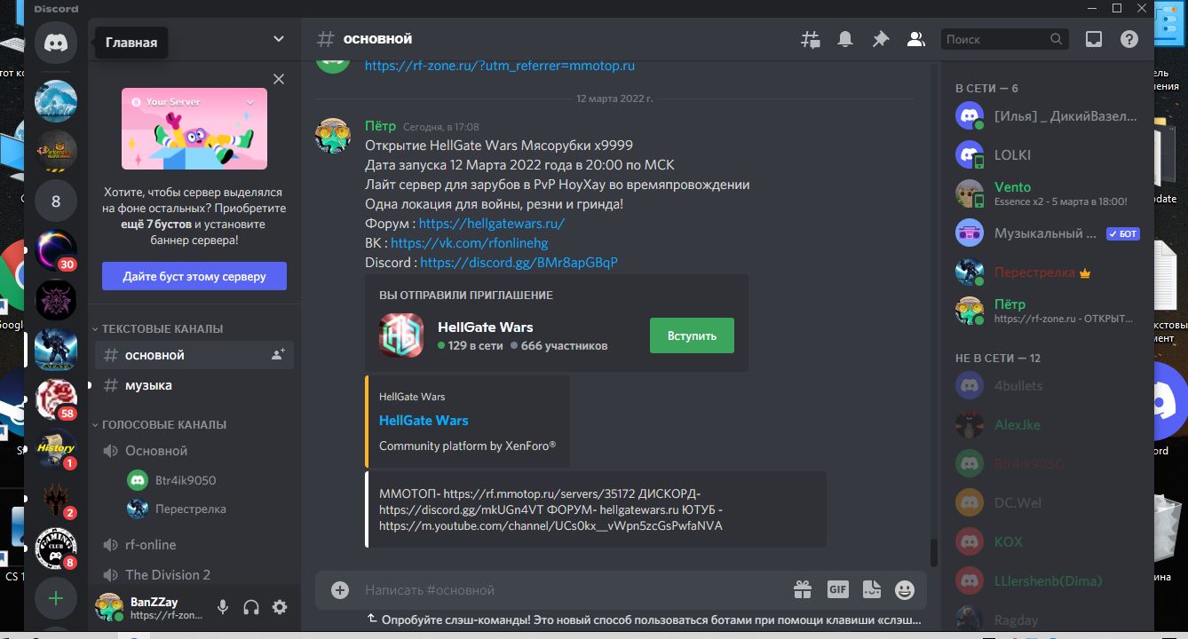Select the музыка text channel

194,385
